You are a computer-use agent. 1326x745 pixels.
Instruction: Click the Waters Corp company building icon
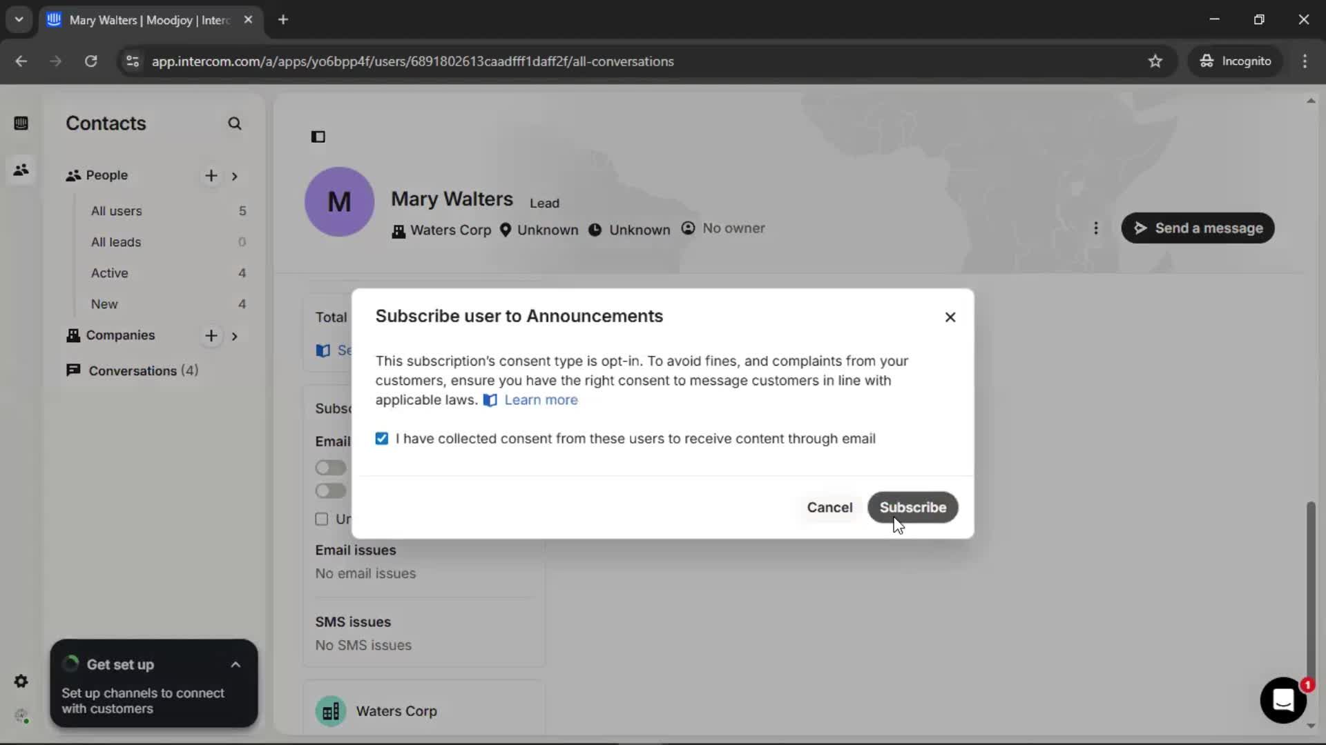(x=331, y=711)
